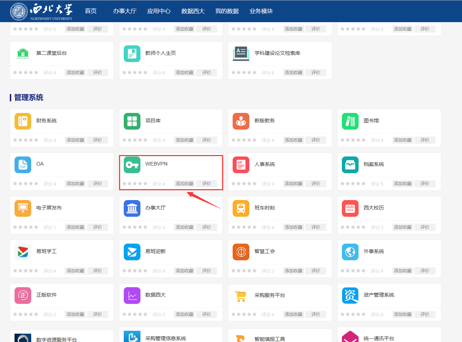Click the 人事系统 red HR icon
Viewport: 462px width, 342px height.
[x=241, y=165]
